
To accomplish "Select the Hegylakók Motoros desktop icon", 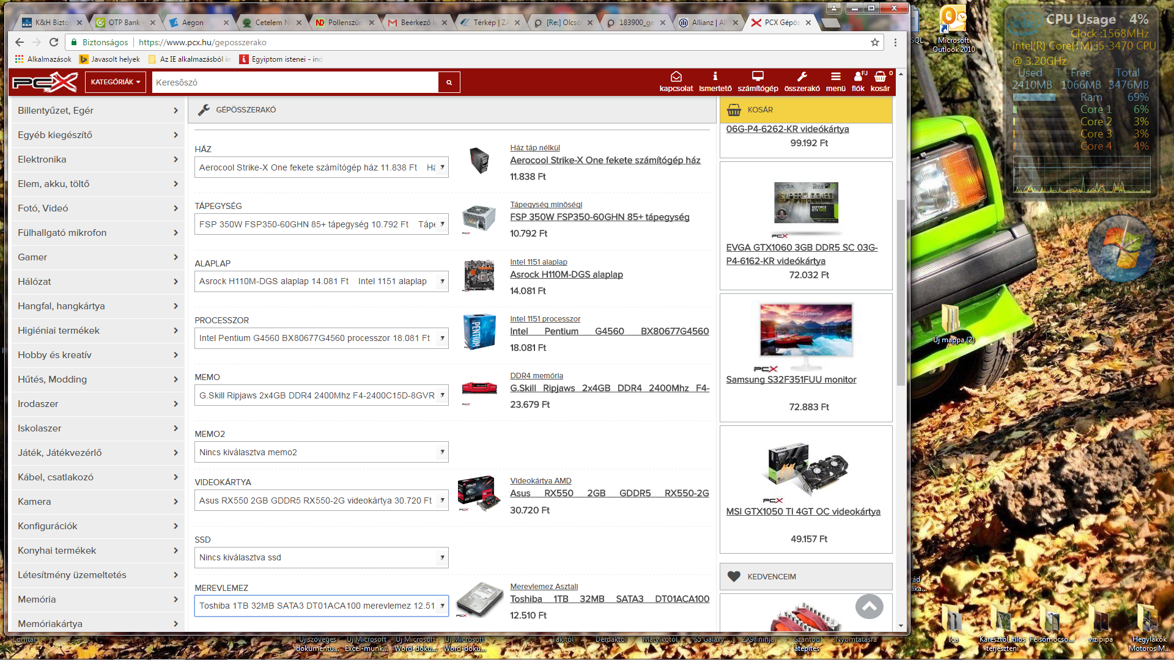I will coord(1149,628).
